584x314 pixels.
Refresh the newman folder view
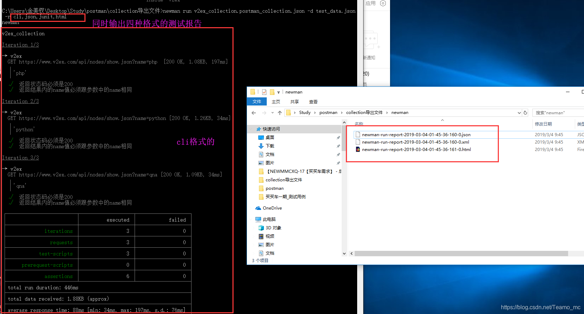pos(525,113)
